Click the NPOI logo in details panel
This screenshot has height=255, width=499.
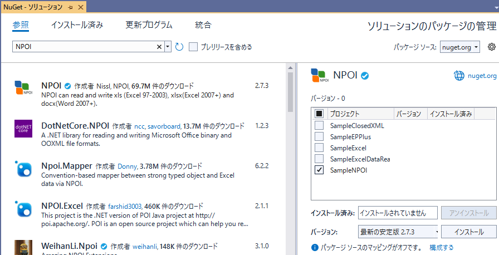(320, 75)
